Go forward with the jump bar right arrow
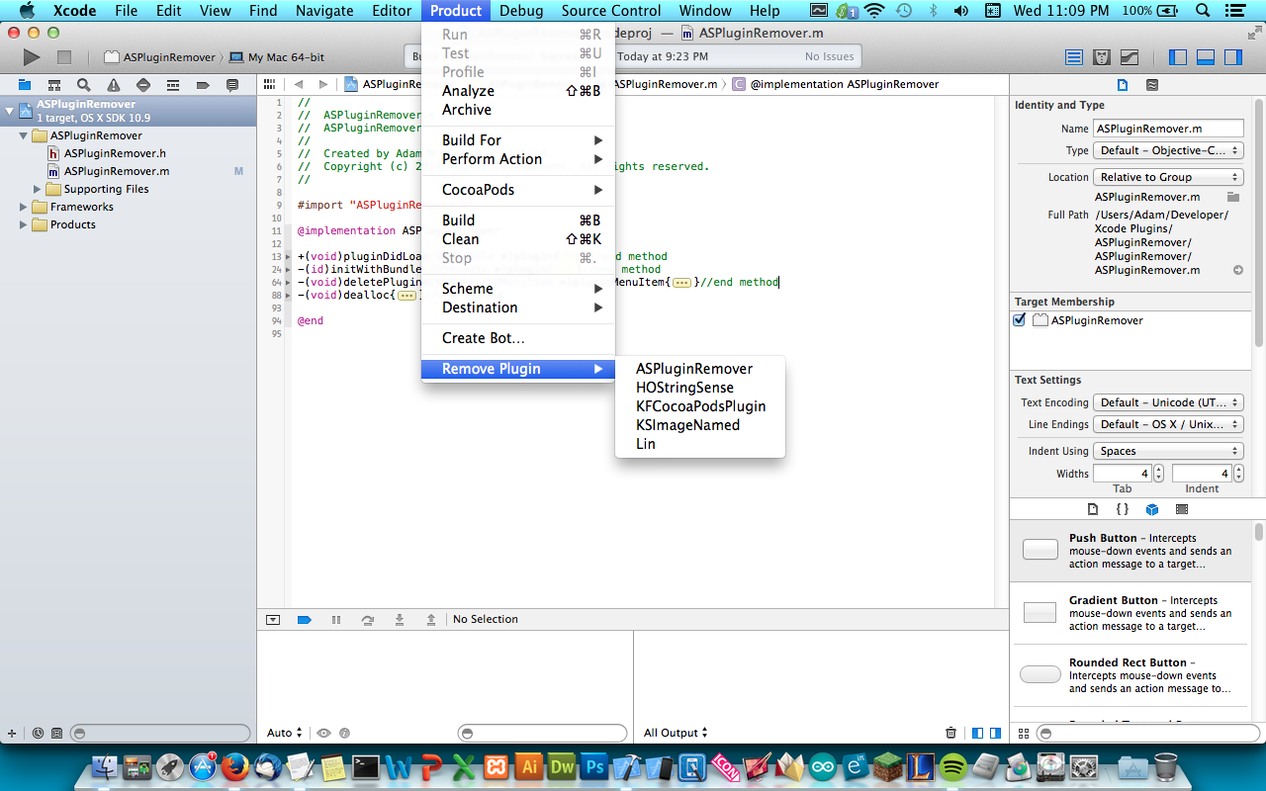 pyautogui.click(x=323, y=85)
